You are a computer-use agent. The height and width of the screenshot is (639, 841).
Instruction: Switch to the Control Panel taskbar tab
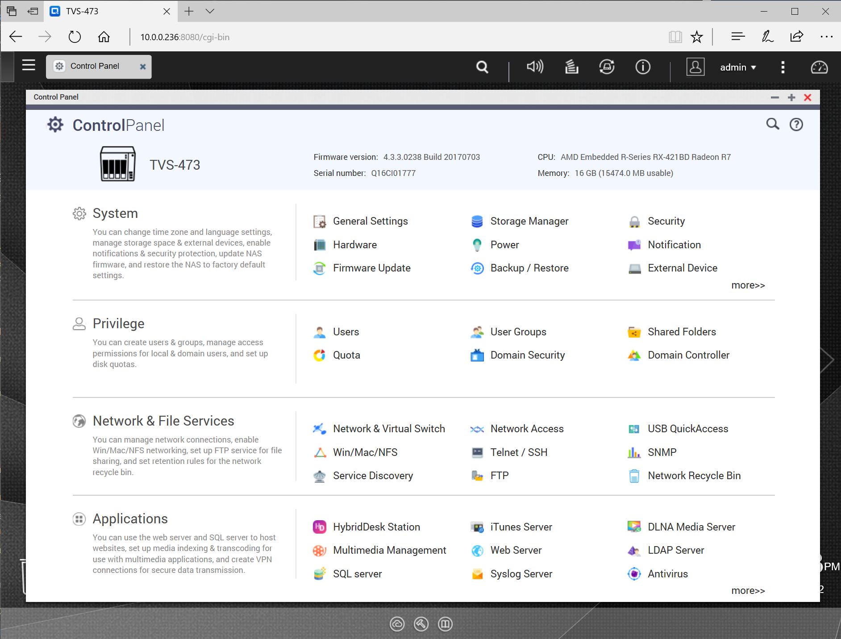point(95,66)
